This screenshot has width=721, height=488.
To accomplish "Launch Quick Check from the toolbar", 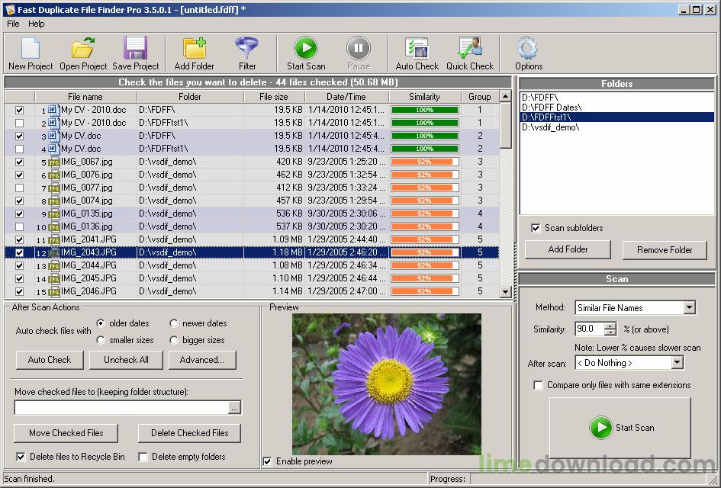I will [x=470, y=48].
